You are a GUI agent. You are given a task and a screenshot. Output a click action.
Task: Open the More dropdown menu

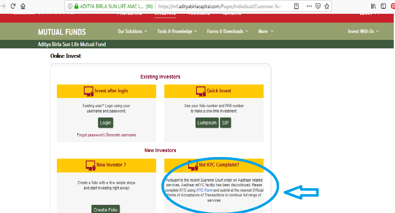click(x=266, y=31)
